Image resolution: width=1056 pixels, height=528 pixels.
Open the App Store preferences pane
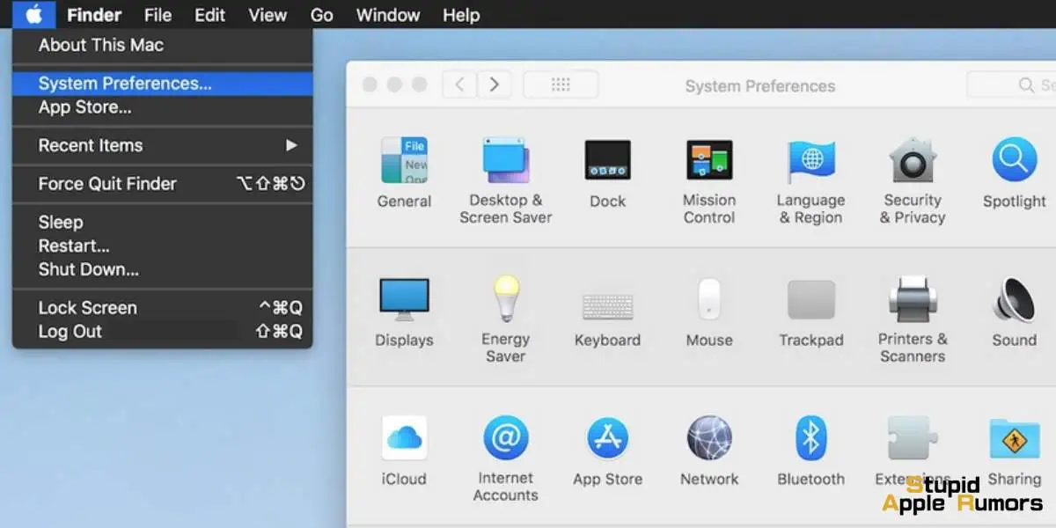click(607, 451)
